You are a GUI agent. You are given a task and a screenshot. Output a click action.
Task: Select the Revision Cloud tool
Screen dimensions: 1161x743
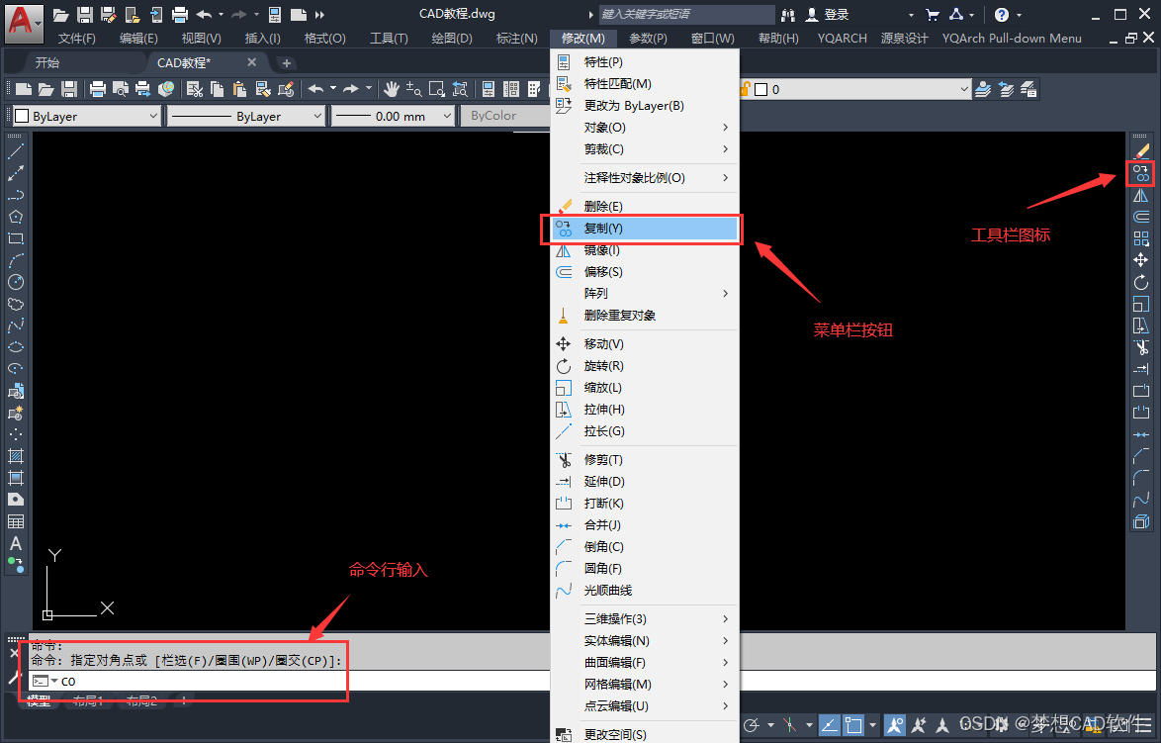[16, 304]
